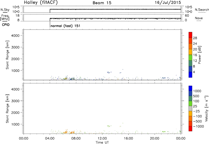This screenshot has height=144, width=209.
Task: Click the blue echo cluster near 13:00 in power panel
Action: click(109, 73)
